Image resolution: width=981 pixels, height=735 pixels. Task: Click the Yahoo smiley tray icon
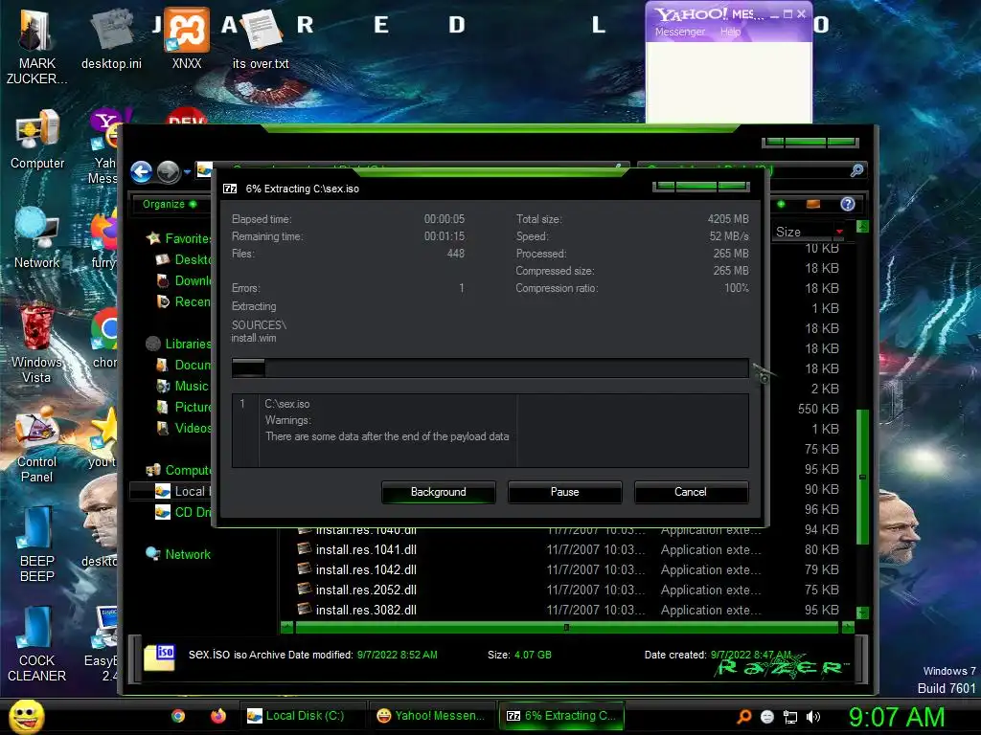pyautogui.click(x=767, y=717)
